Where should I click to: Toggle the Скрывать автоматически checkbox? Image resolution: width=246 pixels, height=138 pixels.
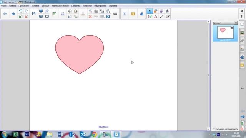pyautogui.click(x=214, y=129)
